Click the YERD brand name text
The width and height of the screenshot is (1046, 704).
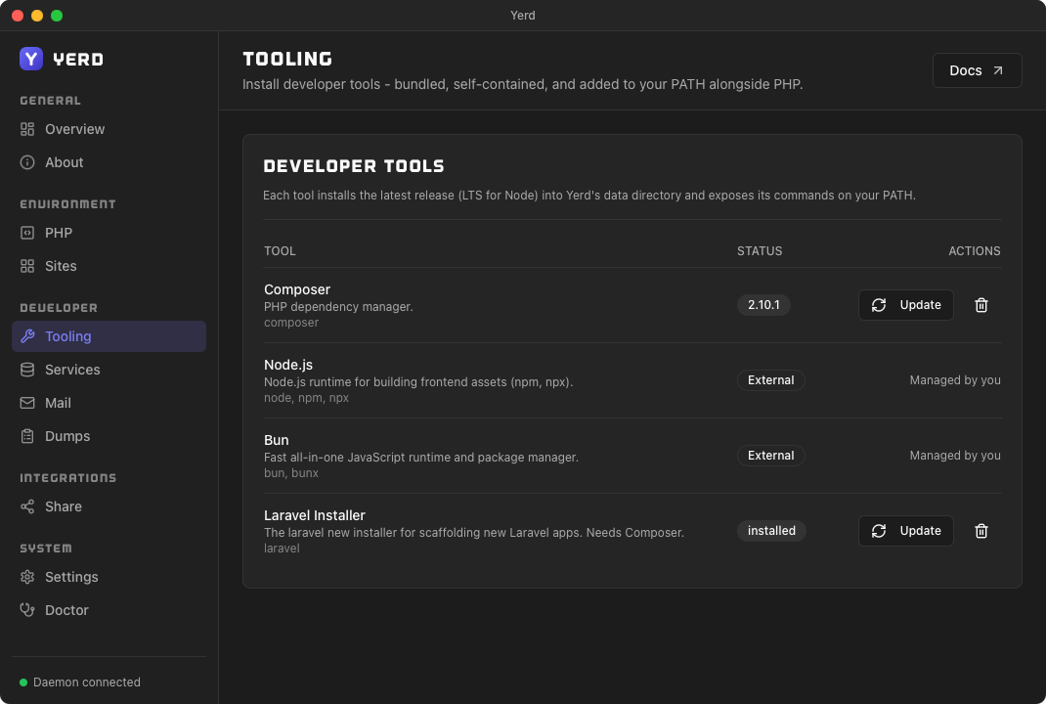click(x=78, y=60)
